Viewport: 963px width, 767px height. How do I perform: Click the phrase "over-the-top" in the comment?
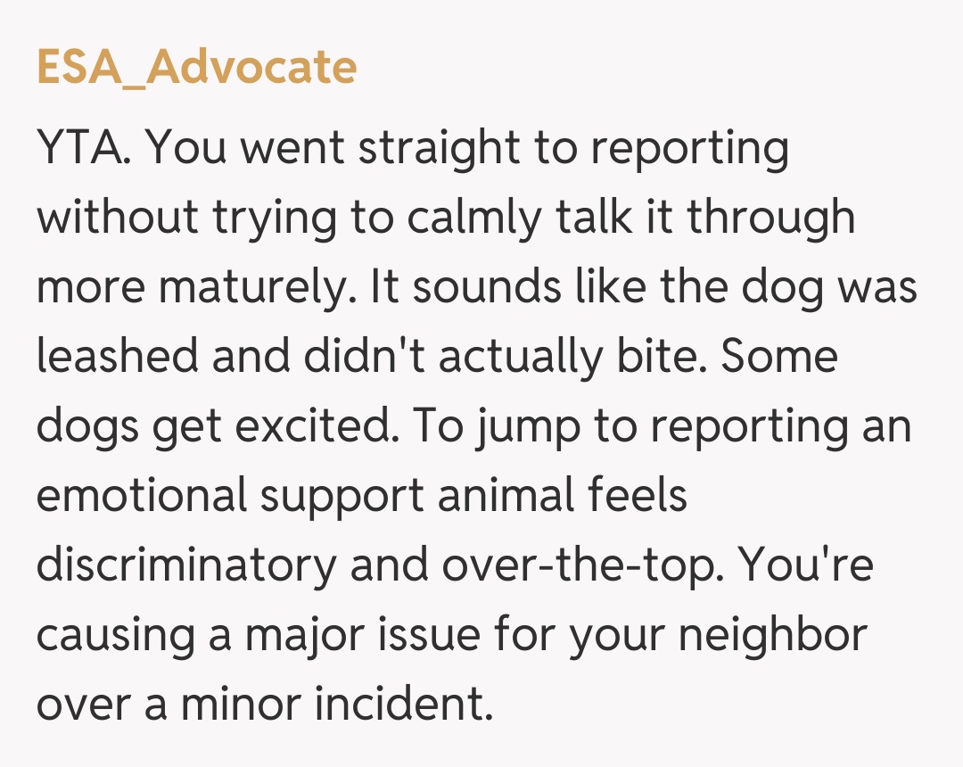535,565
